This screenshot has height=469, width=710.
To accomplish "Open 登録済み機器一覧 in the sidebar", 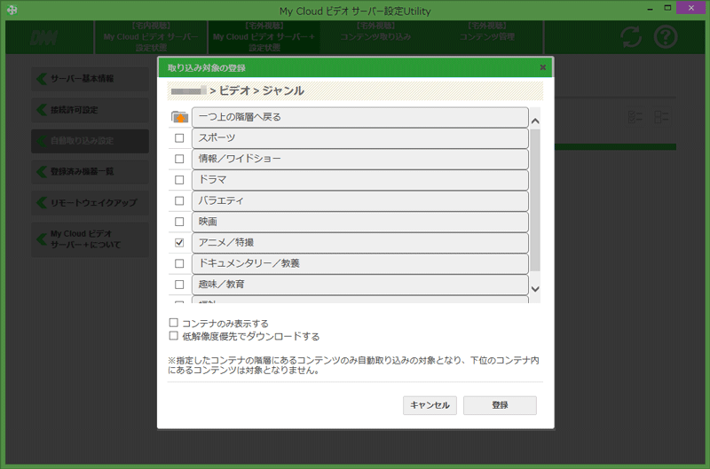I will tap(91, 172).
